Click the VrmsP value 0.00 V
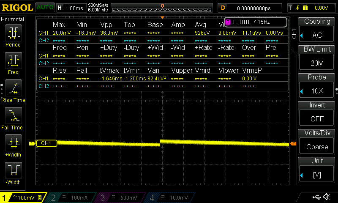 (249, 79)
